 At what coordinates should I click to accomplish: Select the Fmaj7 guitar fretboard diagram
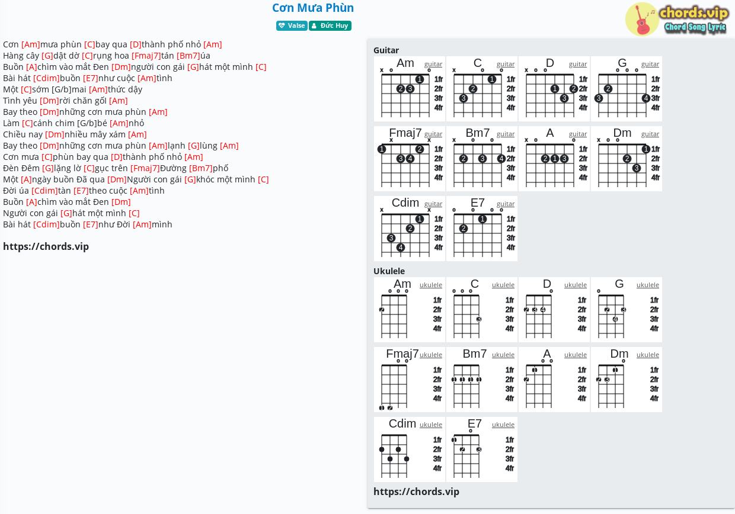click(x=410, y=159)
